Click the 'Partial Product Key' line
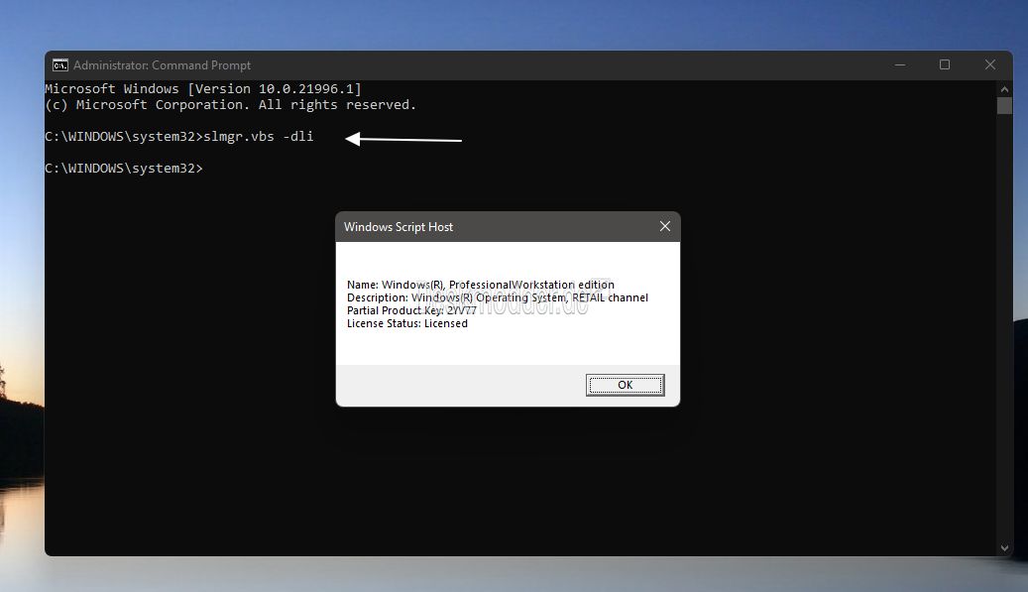 (x=411, y=310)
